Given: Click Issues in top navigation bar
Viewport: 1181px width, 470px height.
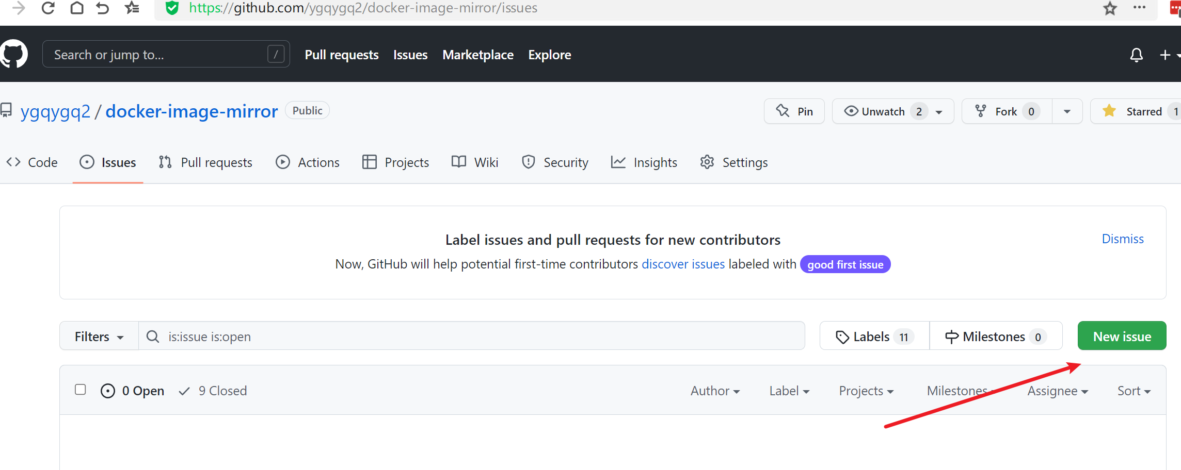Looking at the screenshot, I should pos(410,55).
